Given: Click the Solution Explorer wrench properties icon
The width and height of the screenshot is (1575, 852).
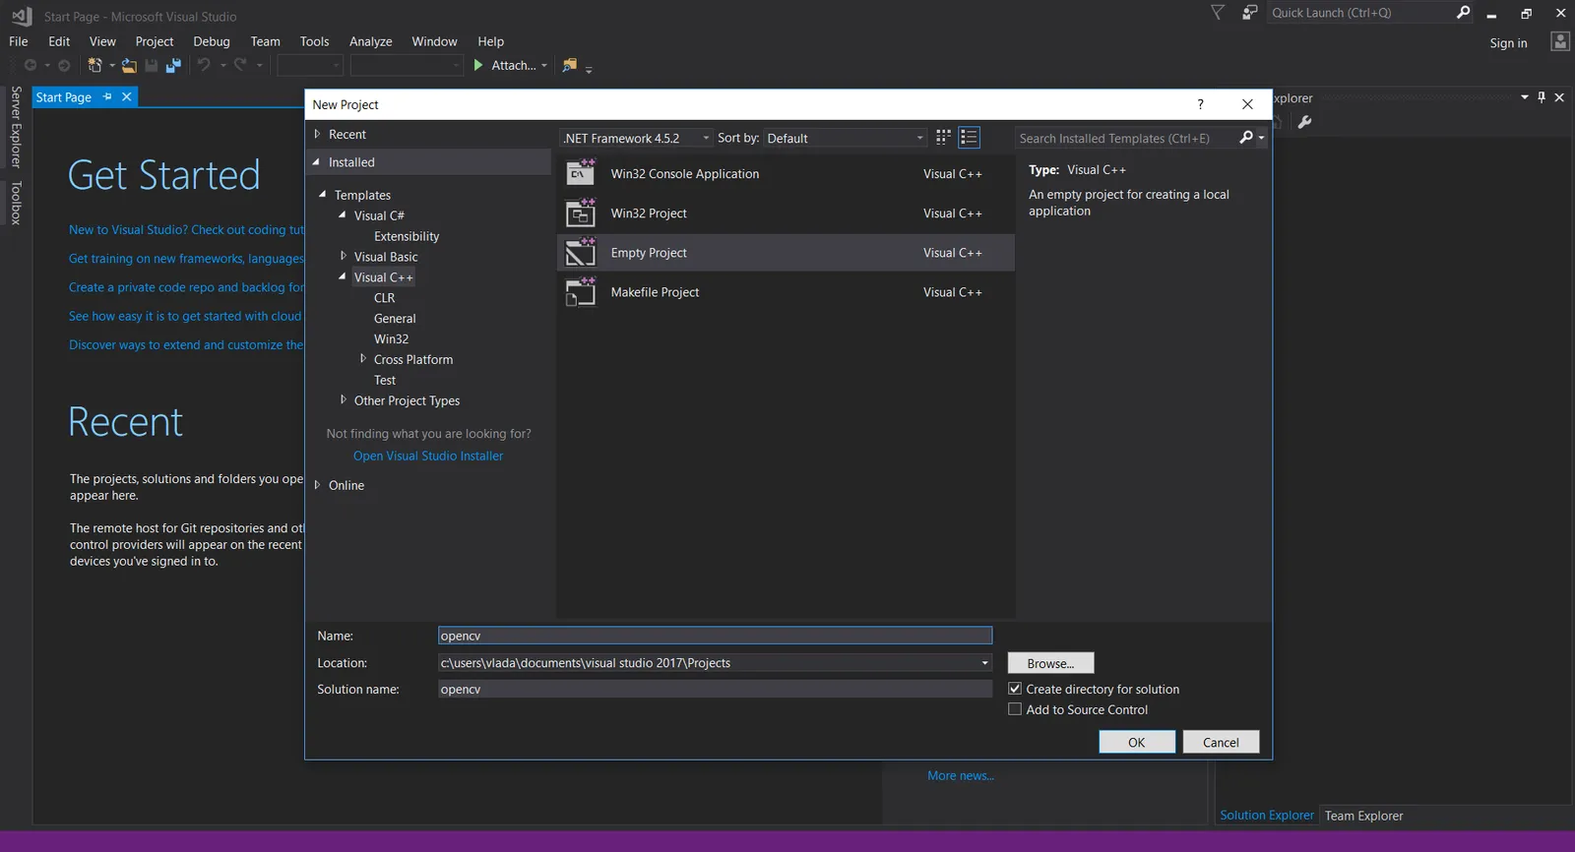Looking at the screenshot, I should coord(1304,122).
